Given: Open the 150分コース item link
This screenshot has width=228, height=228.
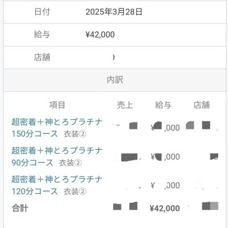Looking at the screenshot, I should (x=57, y=128).
